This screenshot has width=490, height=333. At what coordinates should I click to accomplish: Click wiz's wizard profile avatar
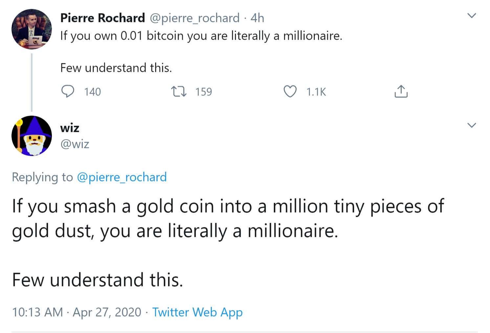(x=32, y=135)
